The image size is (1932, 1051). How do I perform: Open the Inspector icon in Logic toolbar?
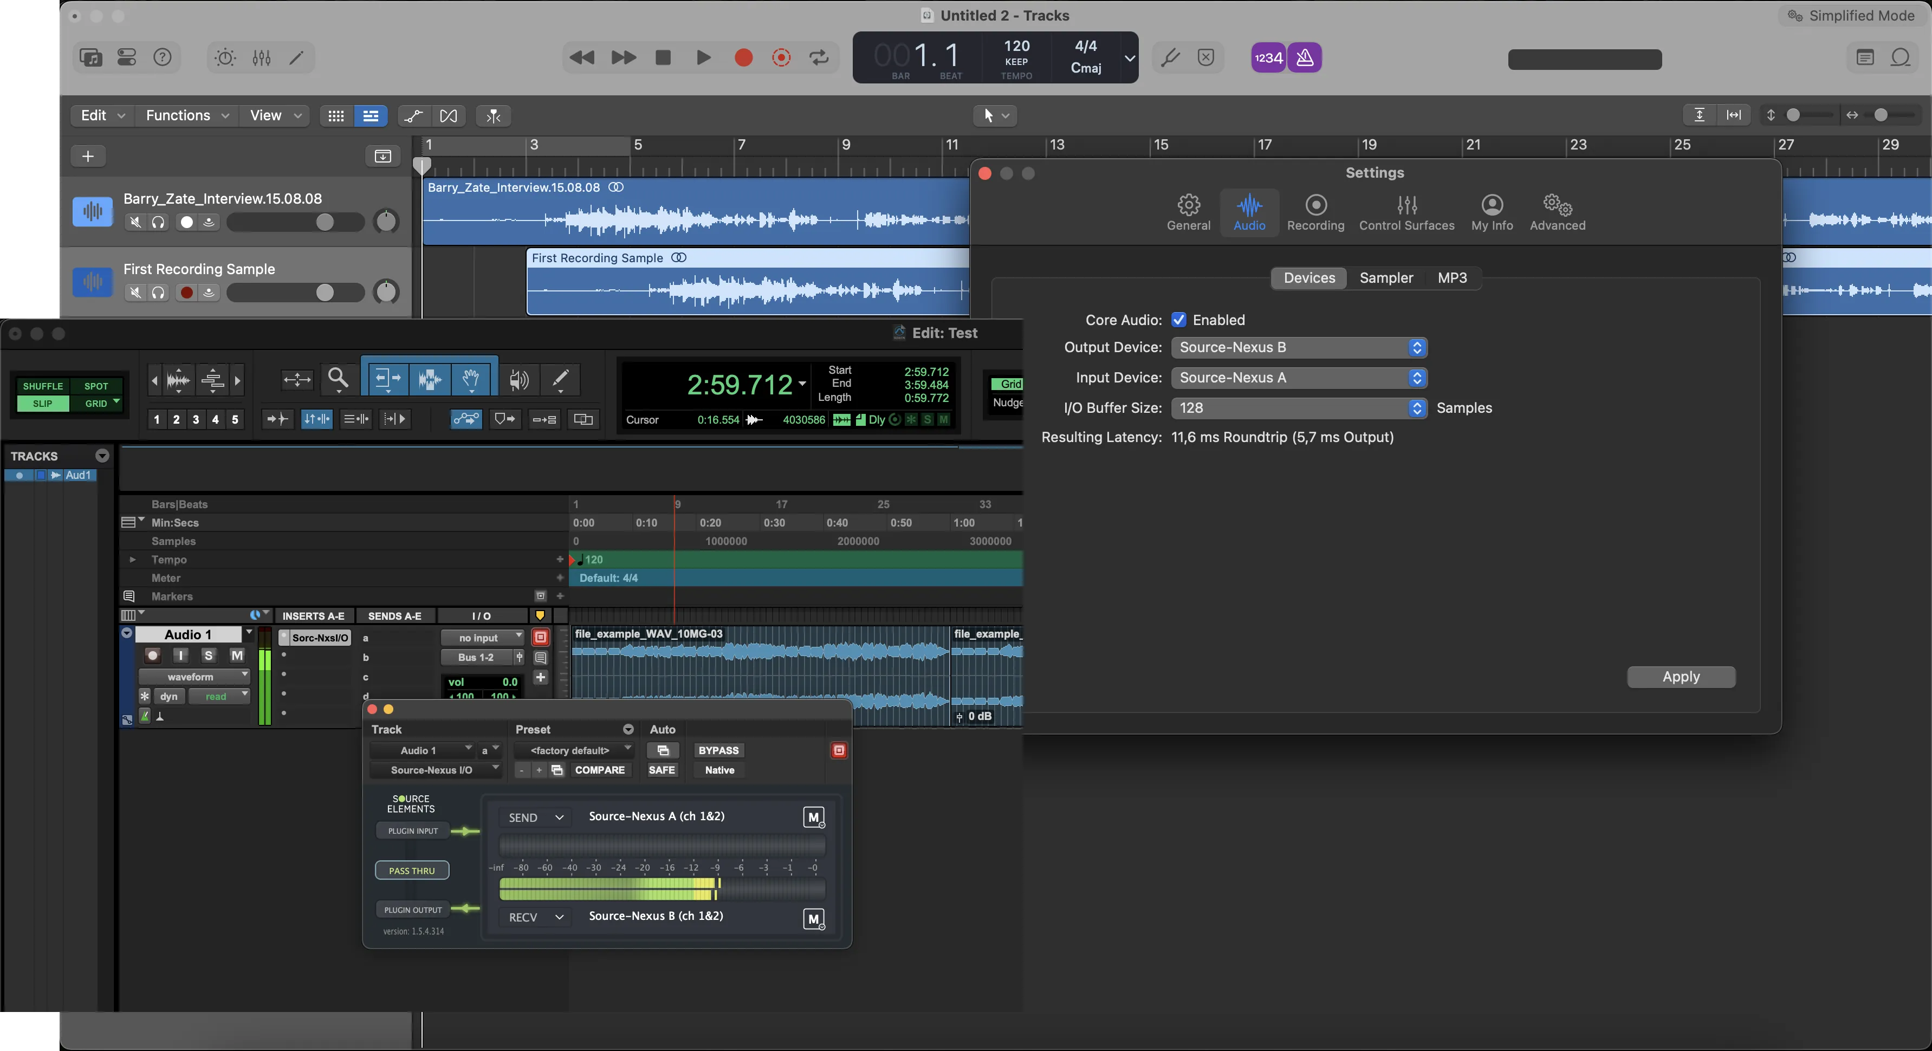(x=127, y=58)
